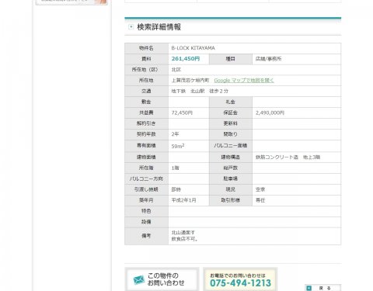Click the address 上賀茂岩ケ垣内町
373x291 pixels.
pos(190,81)
